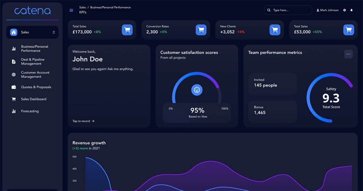Click the 9.3 Total Score value
The width and height of the screenshot is (363, 191).
coord(331,98)
